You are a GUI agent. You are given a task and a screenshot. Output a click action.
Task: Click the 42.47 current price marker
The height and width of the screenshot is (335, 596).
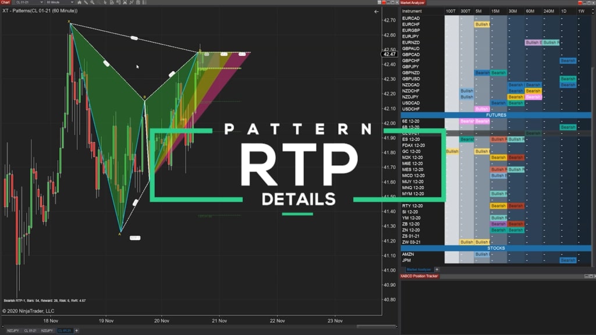point(389,54)
